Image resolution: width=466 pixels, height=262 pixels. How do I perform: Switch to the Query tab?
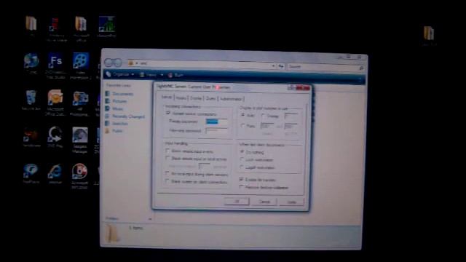[210, 98]
